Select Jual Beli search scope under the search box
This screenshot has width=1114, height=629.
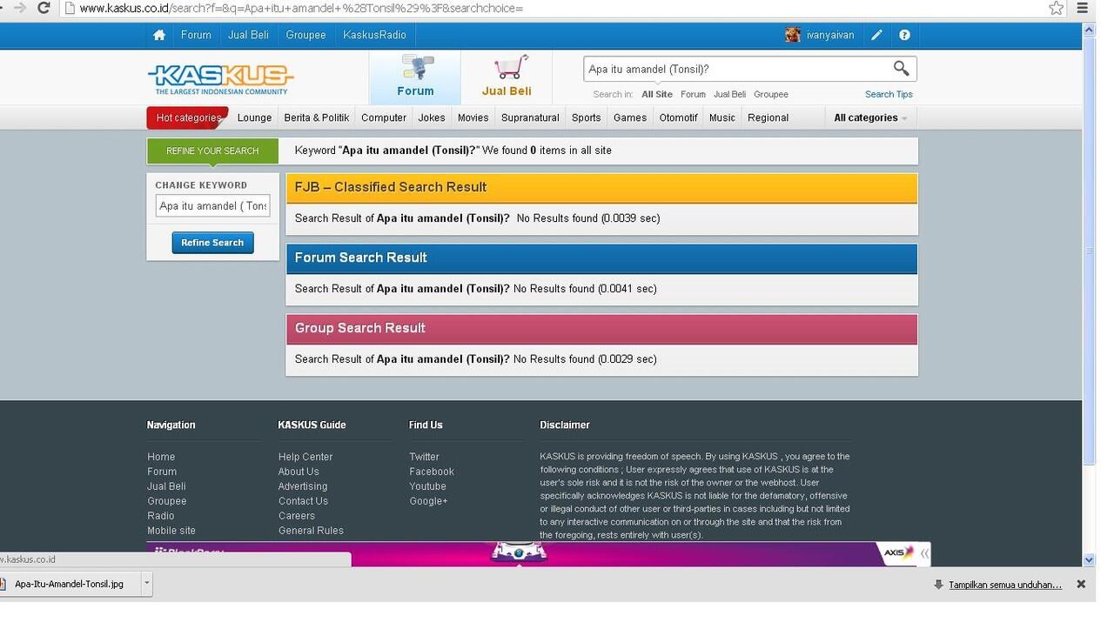(729, 94)
